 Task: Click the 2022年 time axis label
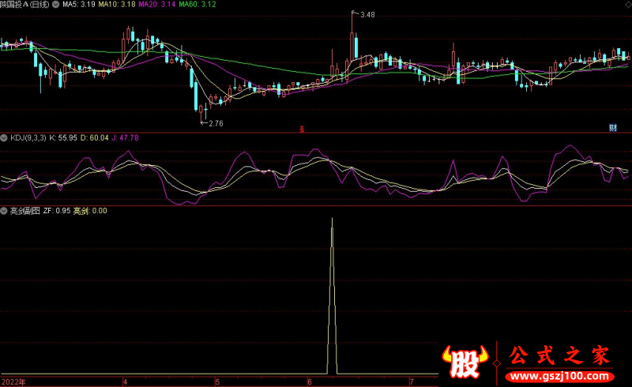point(13,381)
